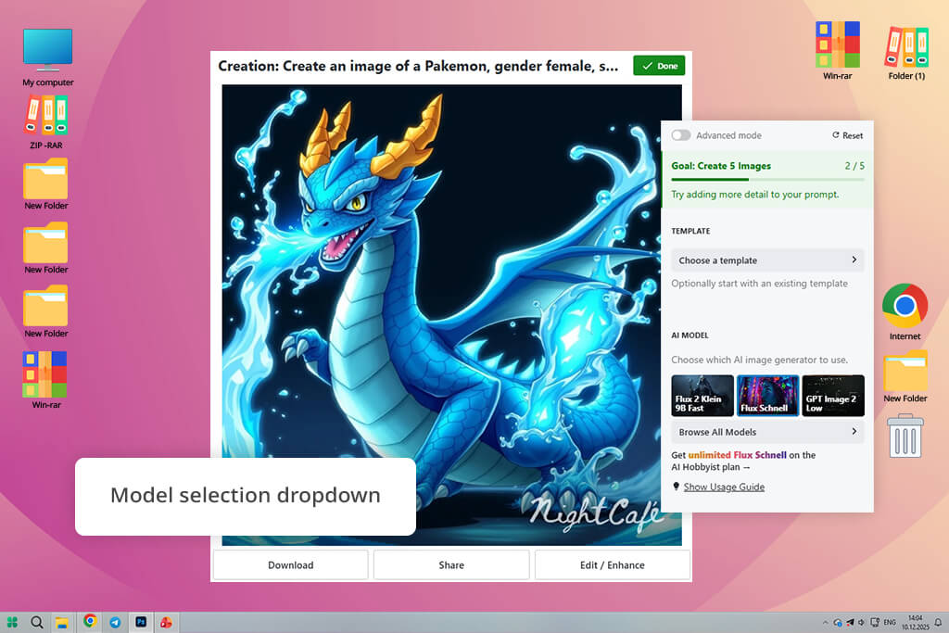
Task: Select the GPT Image 2 Low model
Action: (x=833, y=395)
